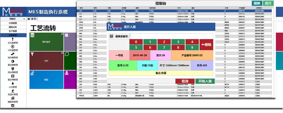The height and width of the screenshot is (113, 283).
Task: Collapse the 导航栏 panel with the « arrow
Action: point(24,19)
